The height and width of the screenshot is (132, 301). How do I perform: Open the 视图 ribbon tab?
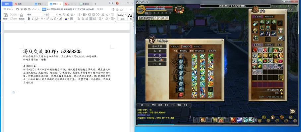pyautogui.click(x=70, y=9)
